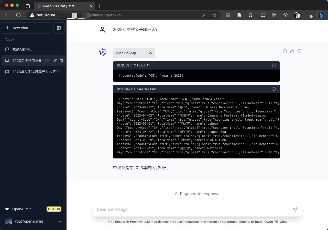The width and height of the screenshot is (328, 230).
Task: Bookmark this page with star icon
Action: pyautogui.click(x=214, y=15)
